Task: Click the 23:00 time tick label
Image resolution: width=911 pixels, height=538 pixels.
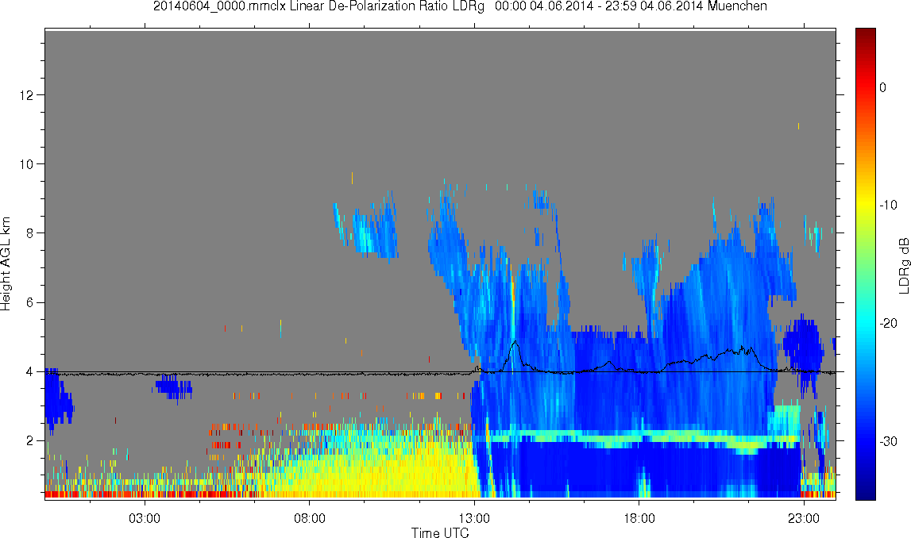Action: (804, 518)
